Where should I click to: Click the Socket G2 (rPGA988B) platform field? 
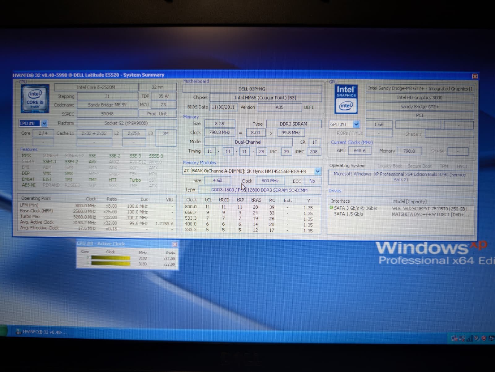click(127, 123)
